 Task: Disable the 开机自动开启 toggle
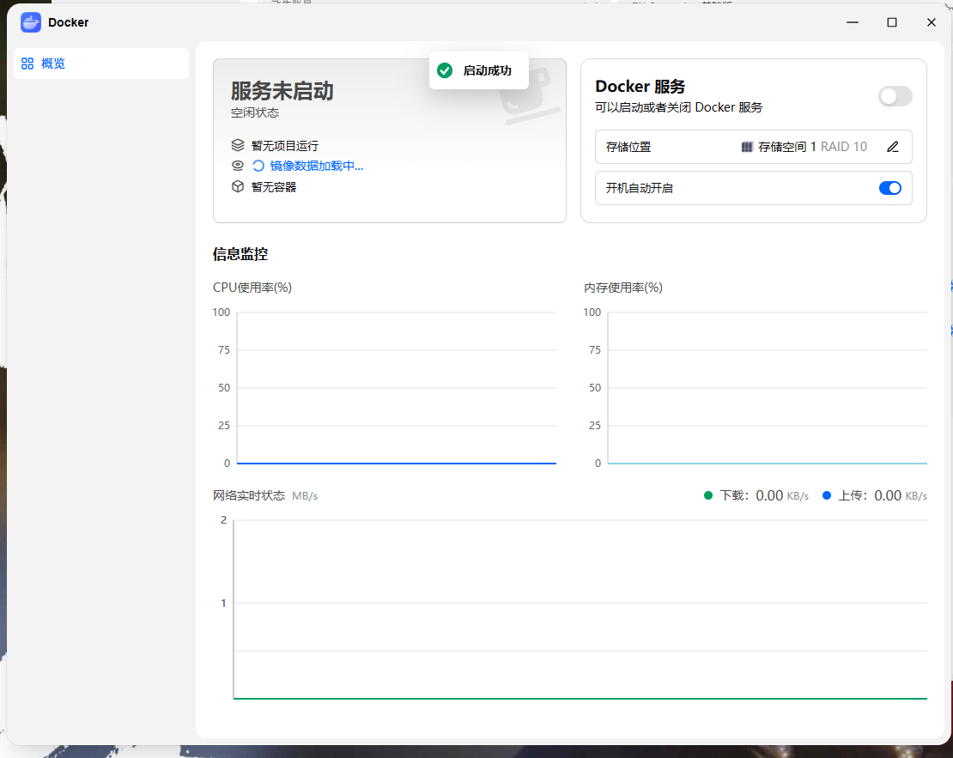889,188
